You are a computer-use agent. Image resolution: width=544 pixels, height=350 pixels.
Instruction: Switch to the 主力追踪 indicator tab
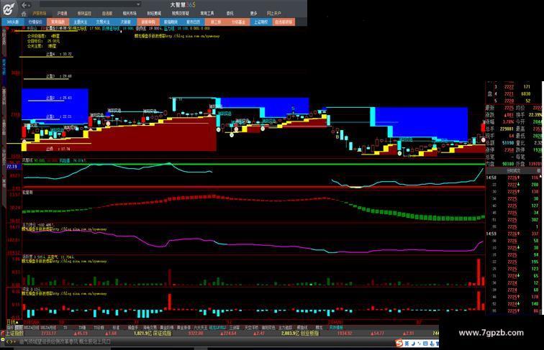[x=285, y=327]
